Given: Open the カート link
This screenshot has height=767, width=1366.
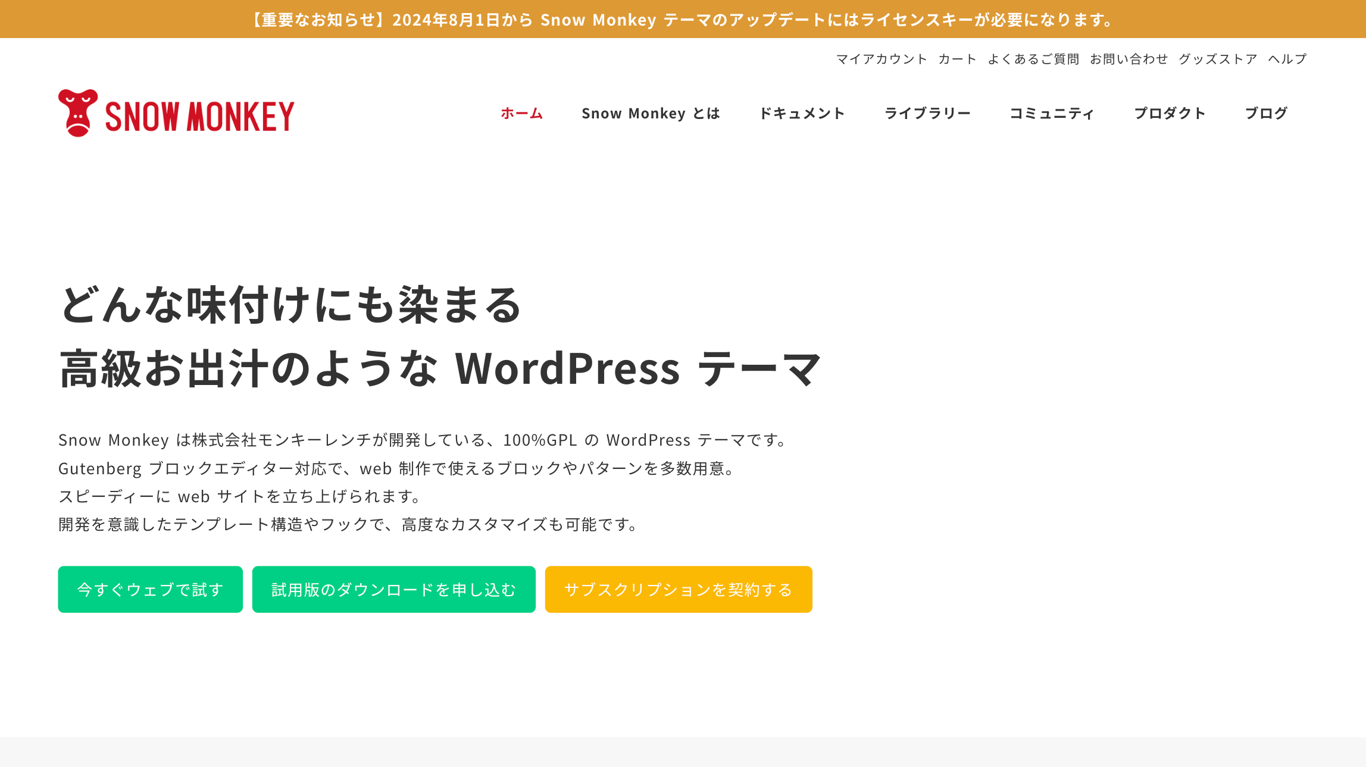Looking at the screenshot, I should point(957,59).
